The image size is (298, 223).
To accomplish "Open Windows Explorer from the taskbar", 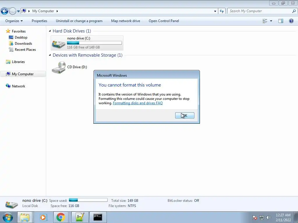I will (x=25, y=217).
